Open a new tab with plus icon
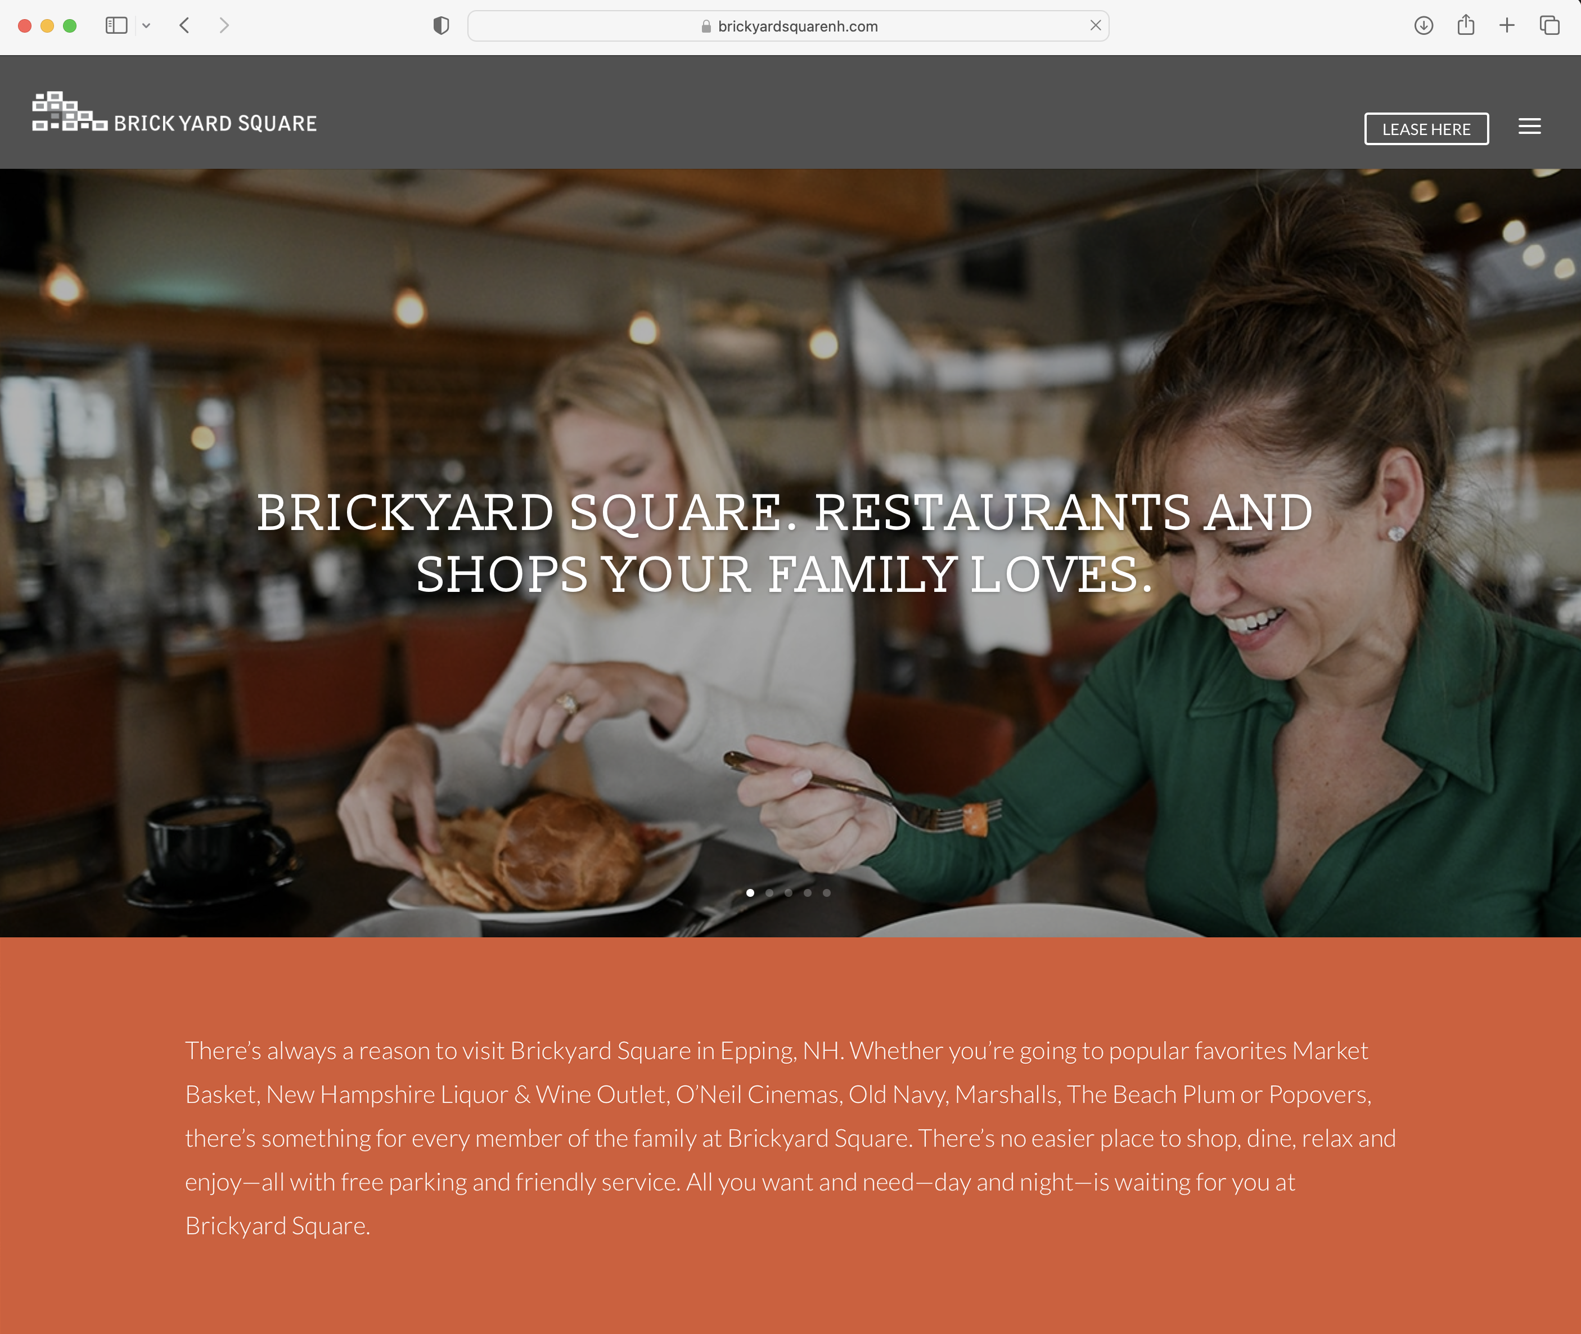This screenshot has height=1334, width=1581. [x=1507, y=26]
